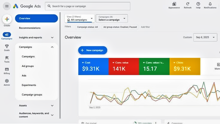This screenshot has width=220, height=124.
Task: Click the Filters label
Action: [68, 27]
